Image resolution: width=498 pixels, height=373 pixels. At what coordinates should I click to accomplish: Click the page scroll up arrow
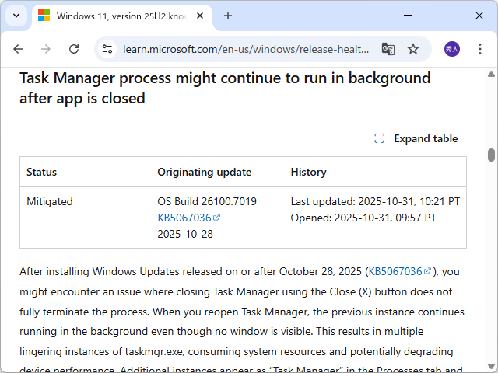pos(491,75)
